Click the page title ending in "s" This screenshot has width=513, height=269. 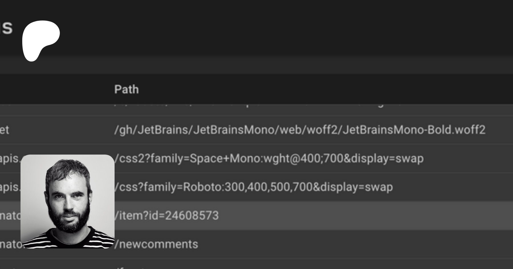click(x=6, y=28)
